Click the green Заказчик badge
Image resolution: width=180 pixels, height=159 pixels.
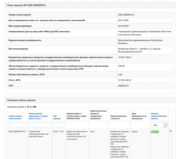[x=155, y=132]
